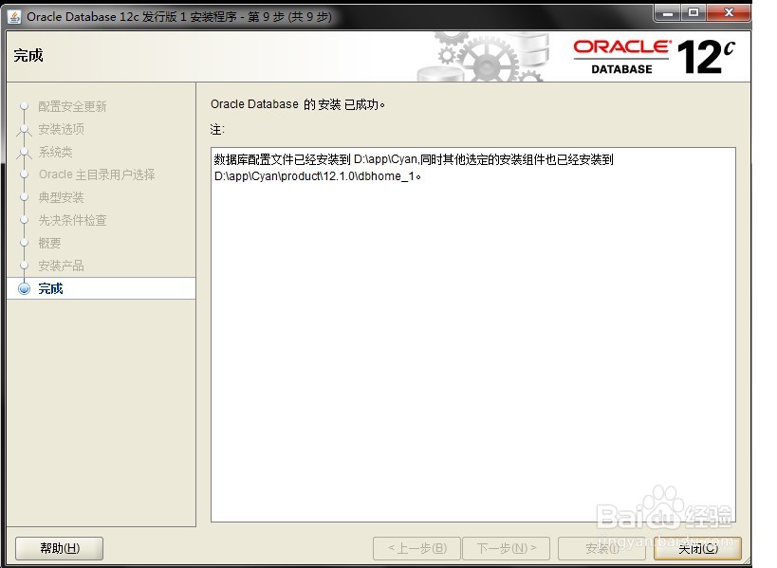Image resolution: width=777 pixels, height=568 pixels.
Task: Click the 概要 step circle marker
Action: (x=24, y=243)
